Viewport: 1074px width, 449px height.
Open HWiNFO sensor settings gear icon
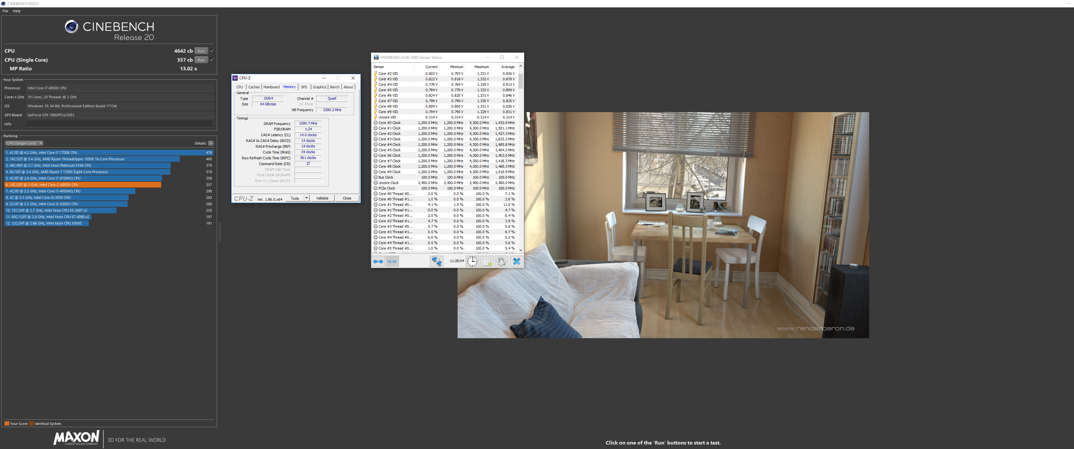(502, 261)
